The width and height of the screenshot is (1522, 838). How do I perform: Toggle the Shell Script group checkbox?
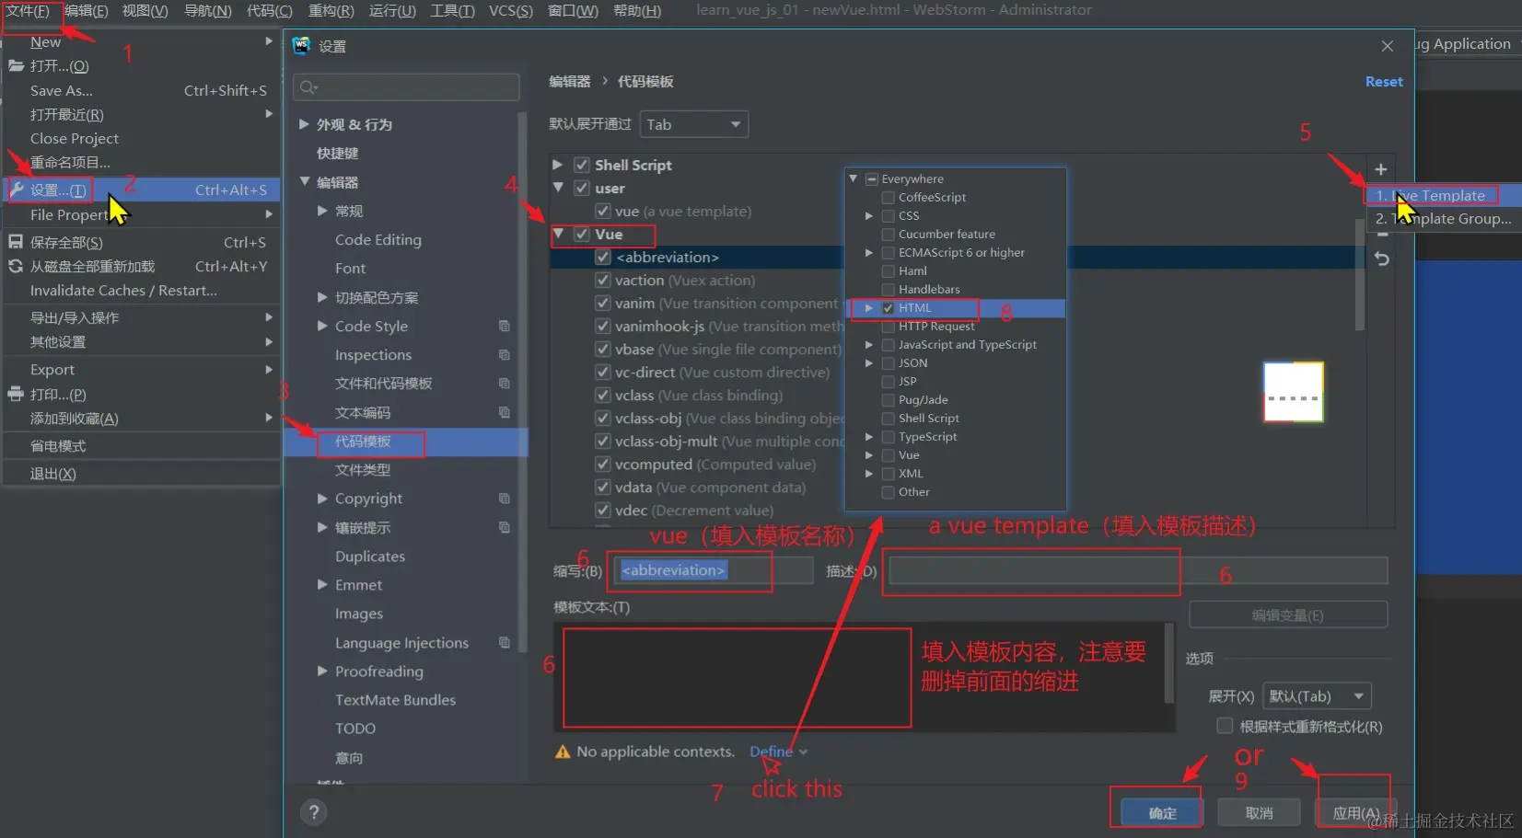582,165
